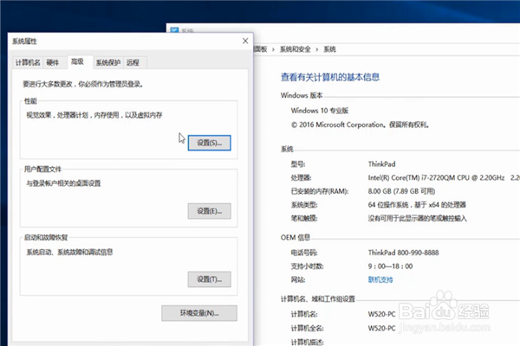520x346 pixels.
Task: Expand the arrow after 系统和安全 breadcrumb
Action: pos(317,49)
